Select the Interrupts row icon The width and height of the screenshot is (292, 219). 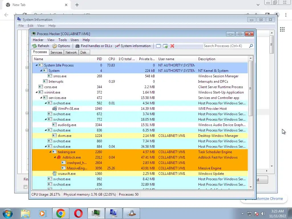click(x=45, y=81)
